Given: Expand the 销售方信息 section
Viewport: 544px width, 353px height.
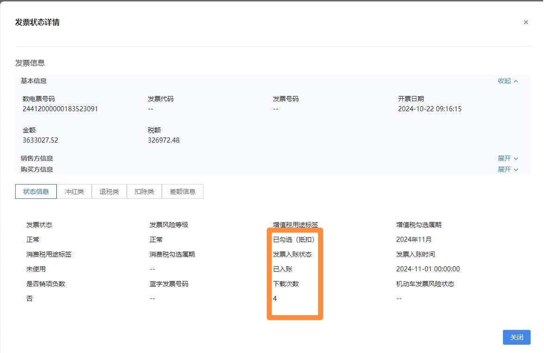Looking at the screenshot, I should (508, 158).
